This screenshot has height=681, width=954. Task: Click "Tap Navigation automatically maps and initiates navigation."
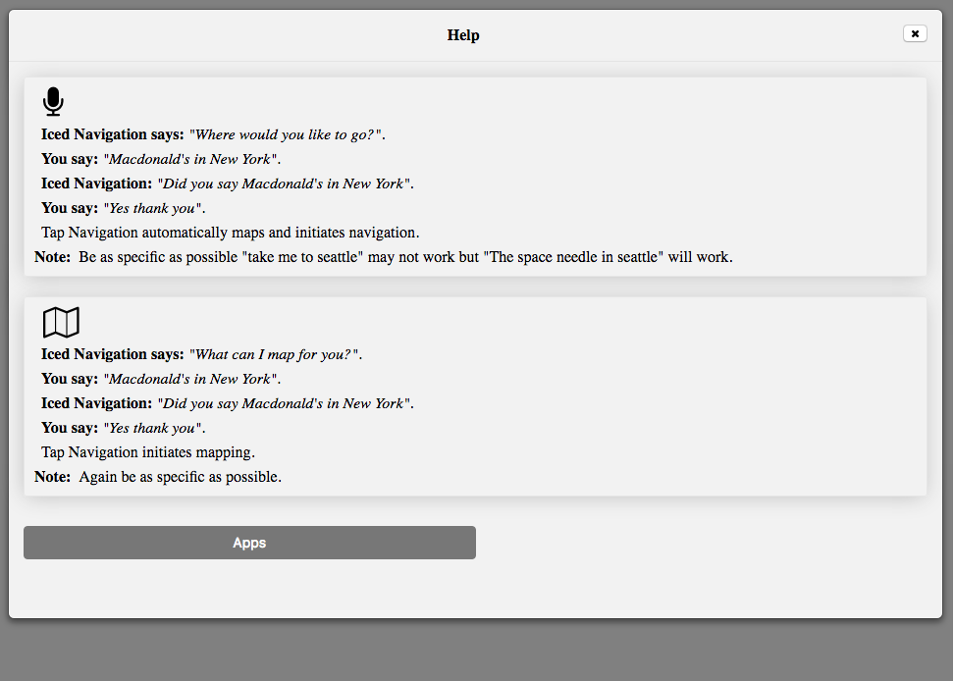click(230, 233)
